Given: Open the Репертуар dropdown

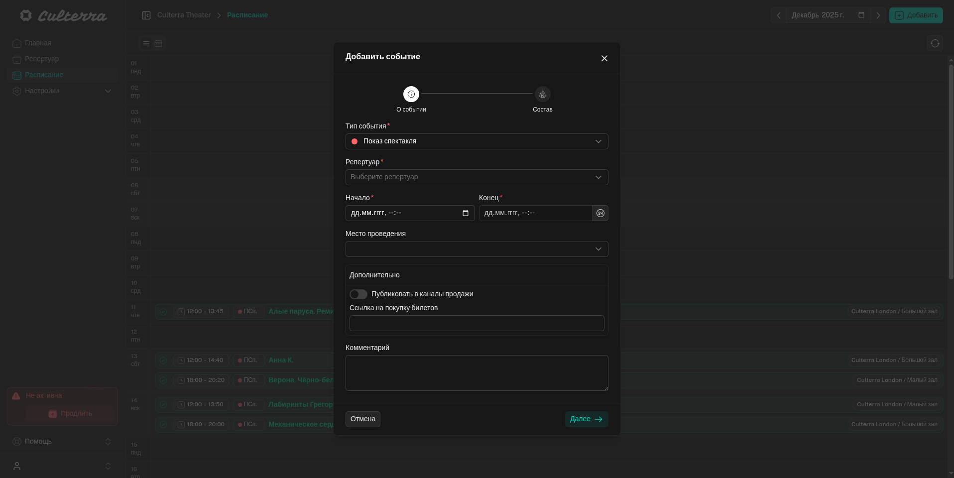Looking at the screenshot, I should [x=477, y=177].
